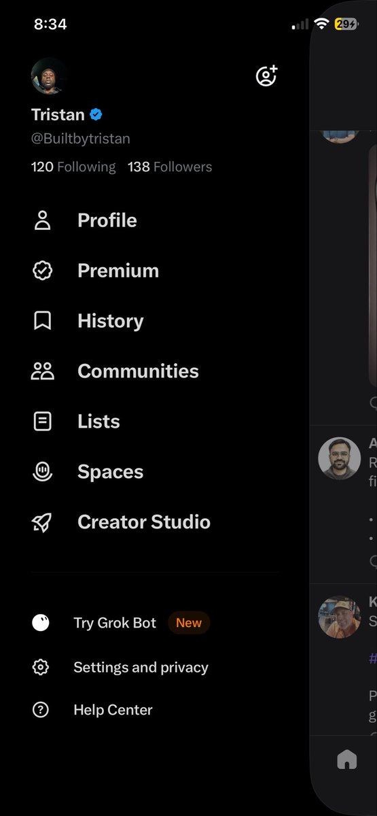
Task: Open the 120 Following list
Action: tap(73, 167)
